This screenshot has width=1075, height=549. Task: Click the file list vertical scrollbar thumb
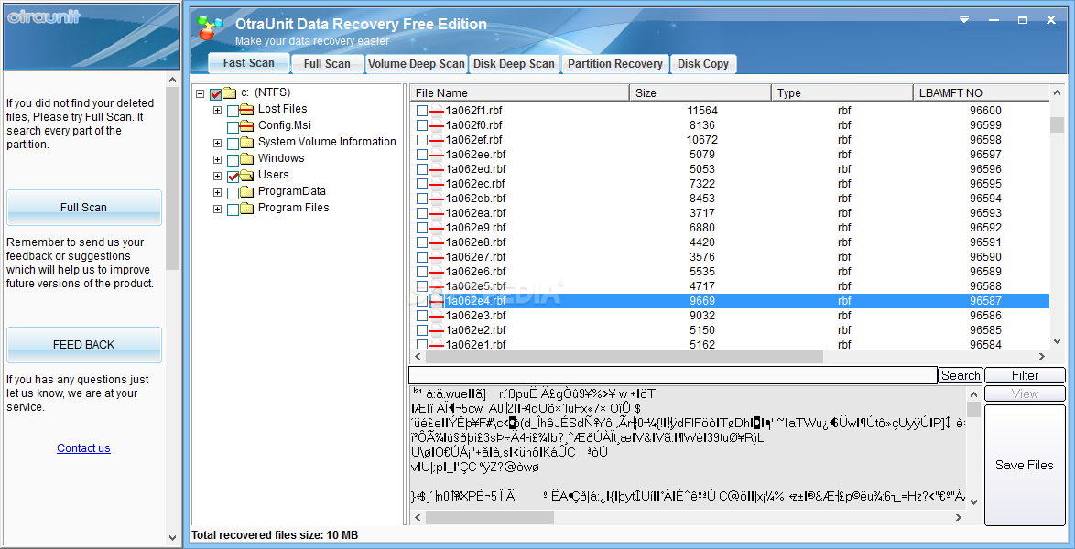click(x=1058, y=124)
